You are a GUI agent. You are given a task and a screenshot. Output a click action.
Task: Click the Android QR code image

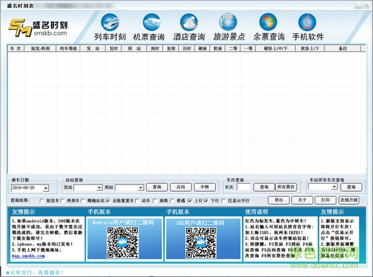pyautogui.click(x=120, y=242)
